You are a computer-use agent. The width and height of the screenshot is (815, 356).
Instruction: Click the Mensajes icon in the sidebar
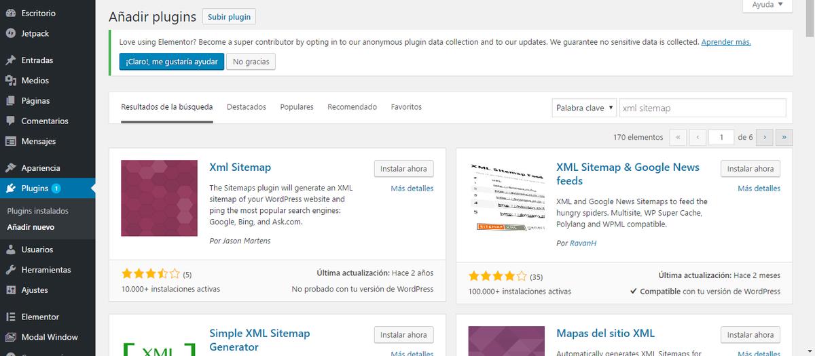point(10,142)
